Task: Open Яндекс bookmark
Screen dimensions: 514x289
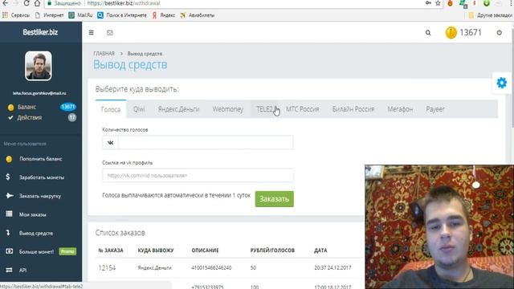Action: 164,15
